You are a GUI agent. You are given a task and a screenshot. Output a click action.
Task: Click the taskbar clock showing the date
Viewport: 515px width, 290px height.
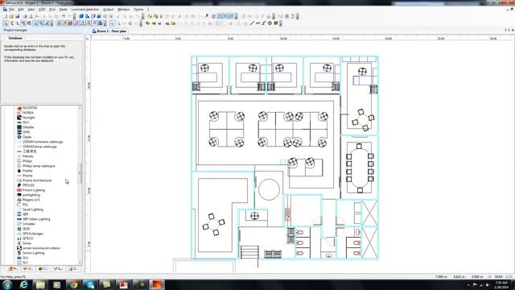[x=501, y=284]
